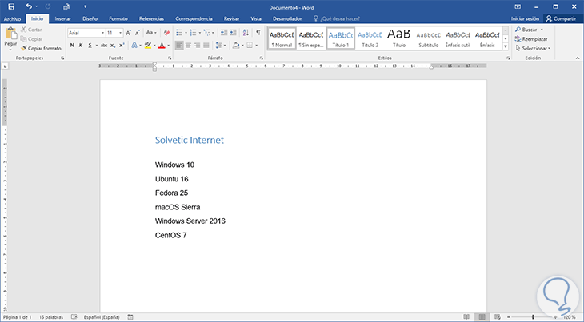
Task: Click the Windows Server 2016 line
Action: (x=190, y=221)
